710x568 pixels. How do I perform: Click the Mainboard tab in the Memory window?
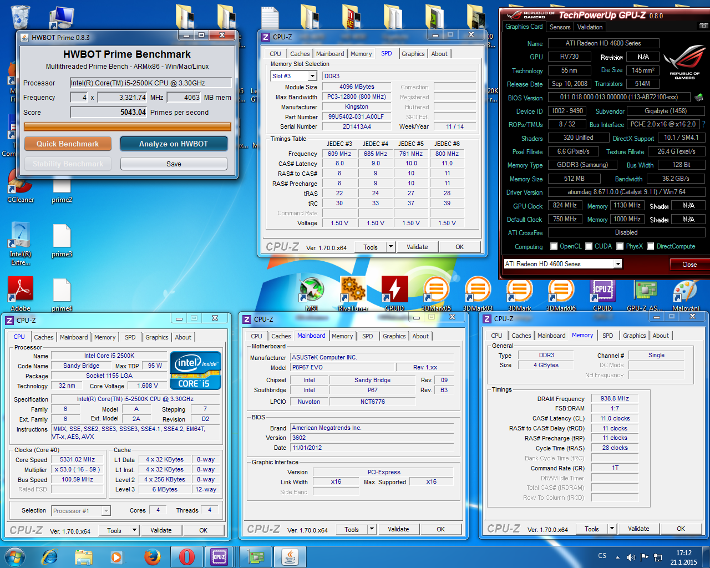click(551, 336)
